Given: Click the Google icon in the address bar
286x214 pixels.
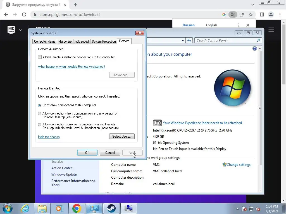Looking at the screenshot, I should (x=224, y=14).
